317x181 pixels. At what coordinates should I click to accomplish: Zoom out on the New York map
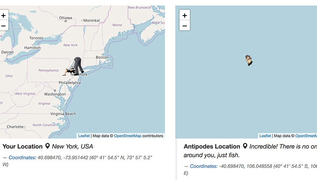pos(4,26)
